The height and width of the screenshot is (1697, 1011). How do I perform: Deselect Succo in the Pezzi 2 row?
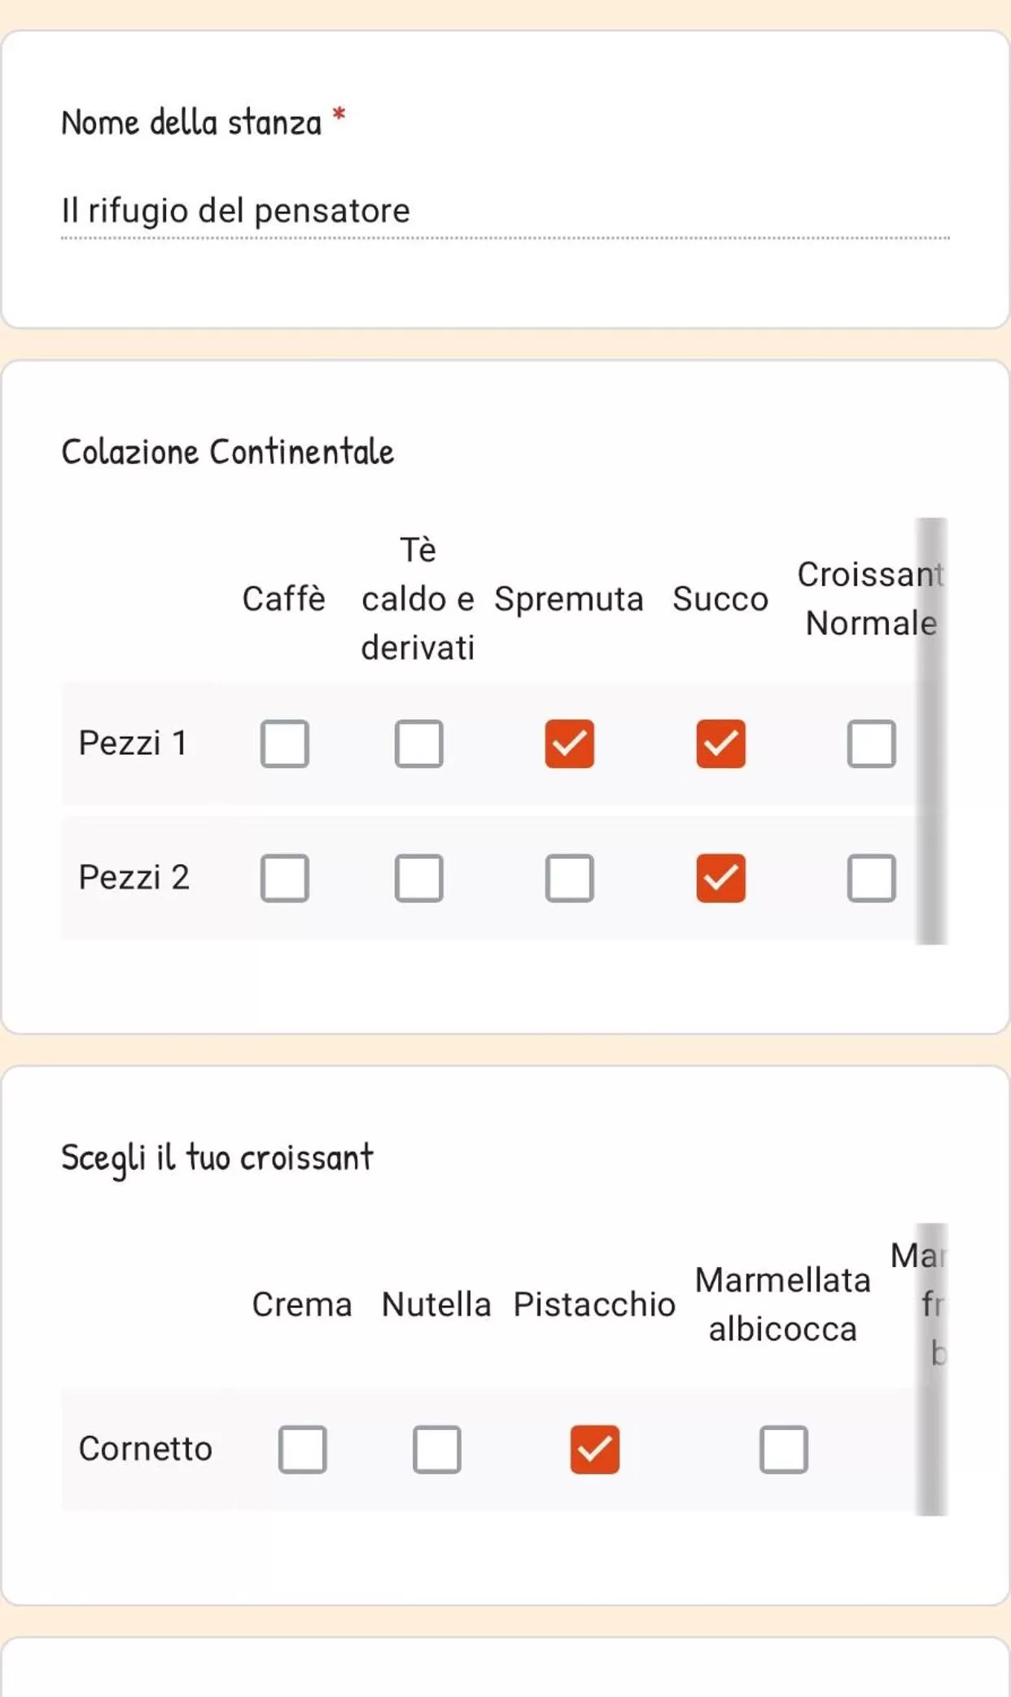720,878
